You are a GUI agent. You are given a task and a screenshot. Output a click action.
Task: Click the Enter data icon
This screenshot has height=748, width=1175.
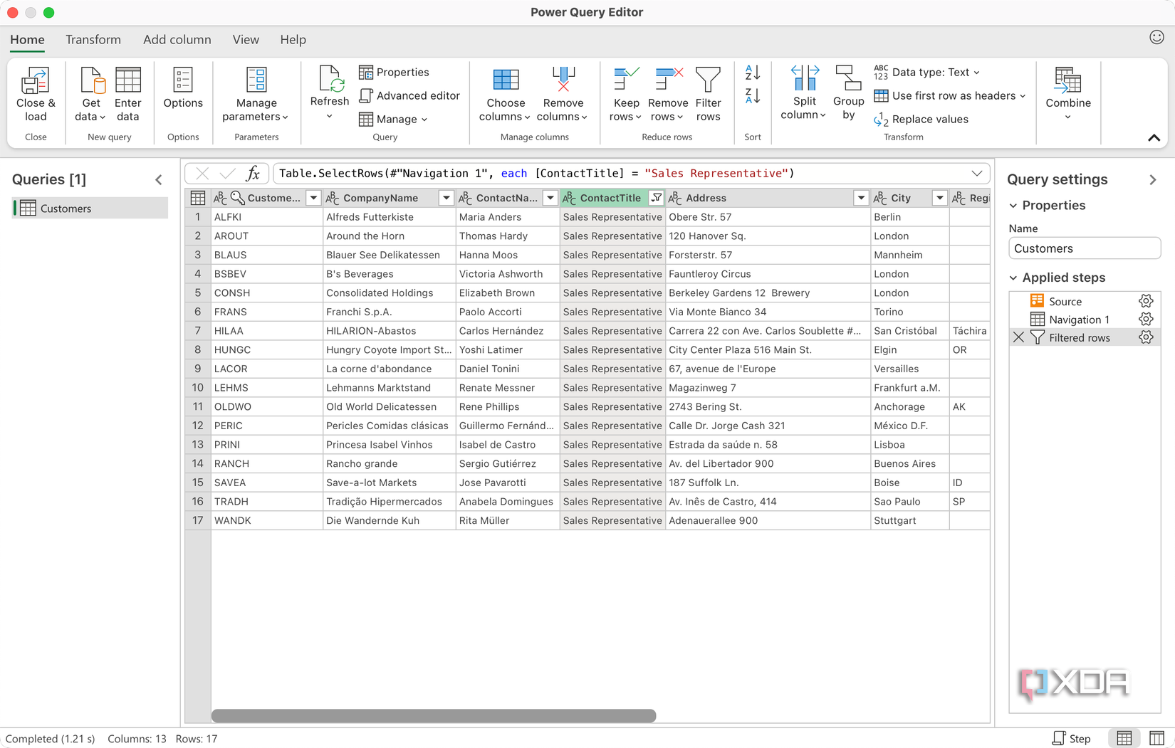pyautogui.click(x=128, y=82)
